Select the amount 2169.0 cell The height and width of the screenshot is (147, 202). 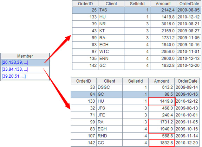[163, 31]
